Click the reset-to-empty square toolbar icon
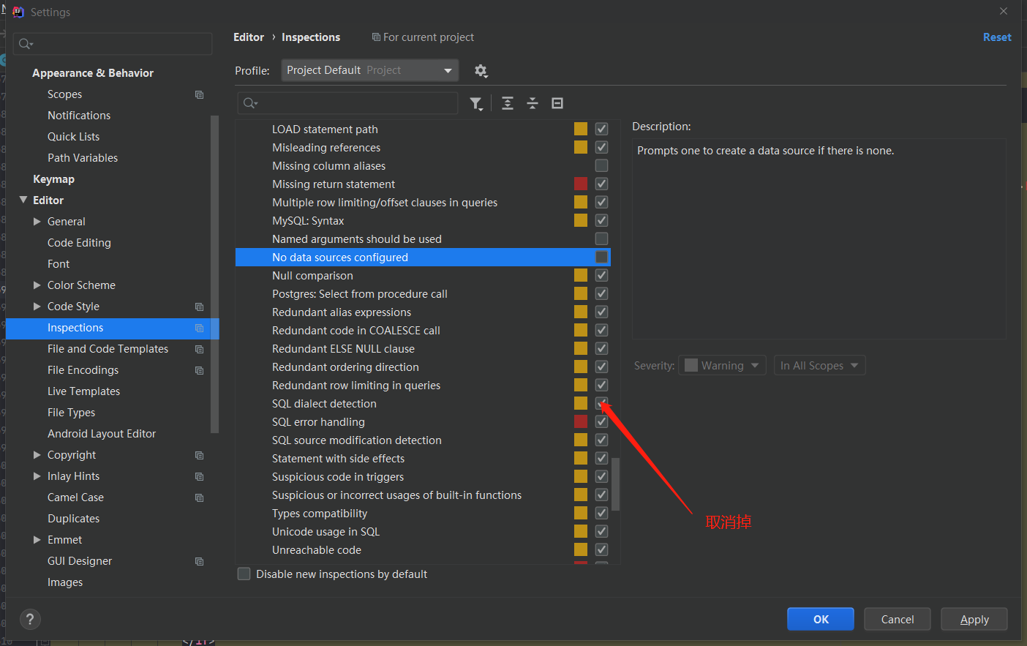The width and height of the screenshot is (1027, 646). click(557, 104)
